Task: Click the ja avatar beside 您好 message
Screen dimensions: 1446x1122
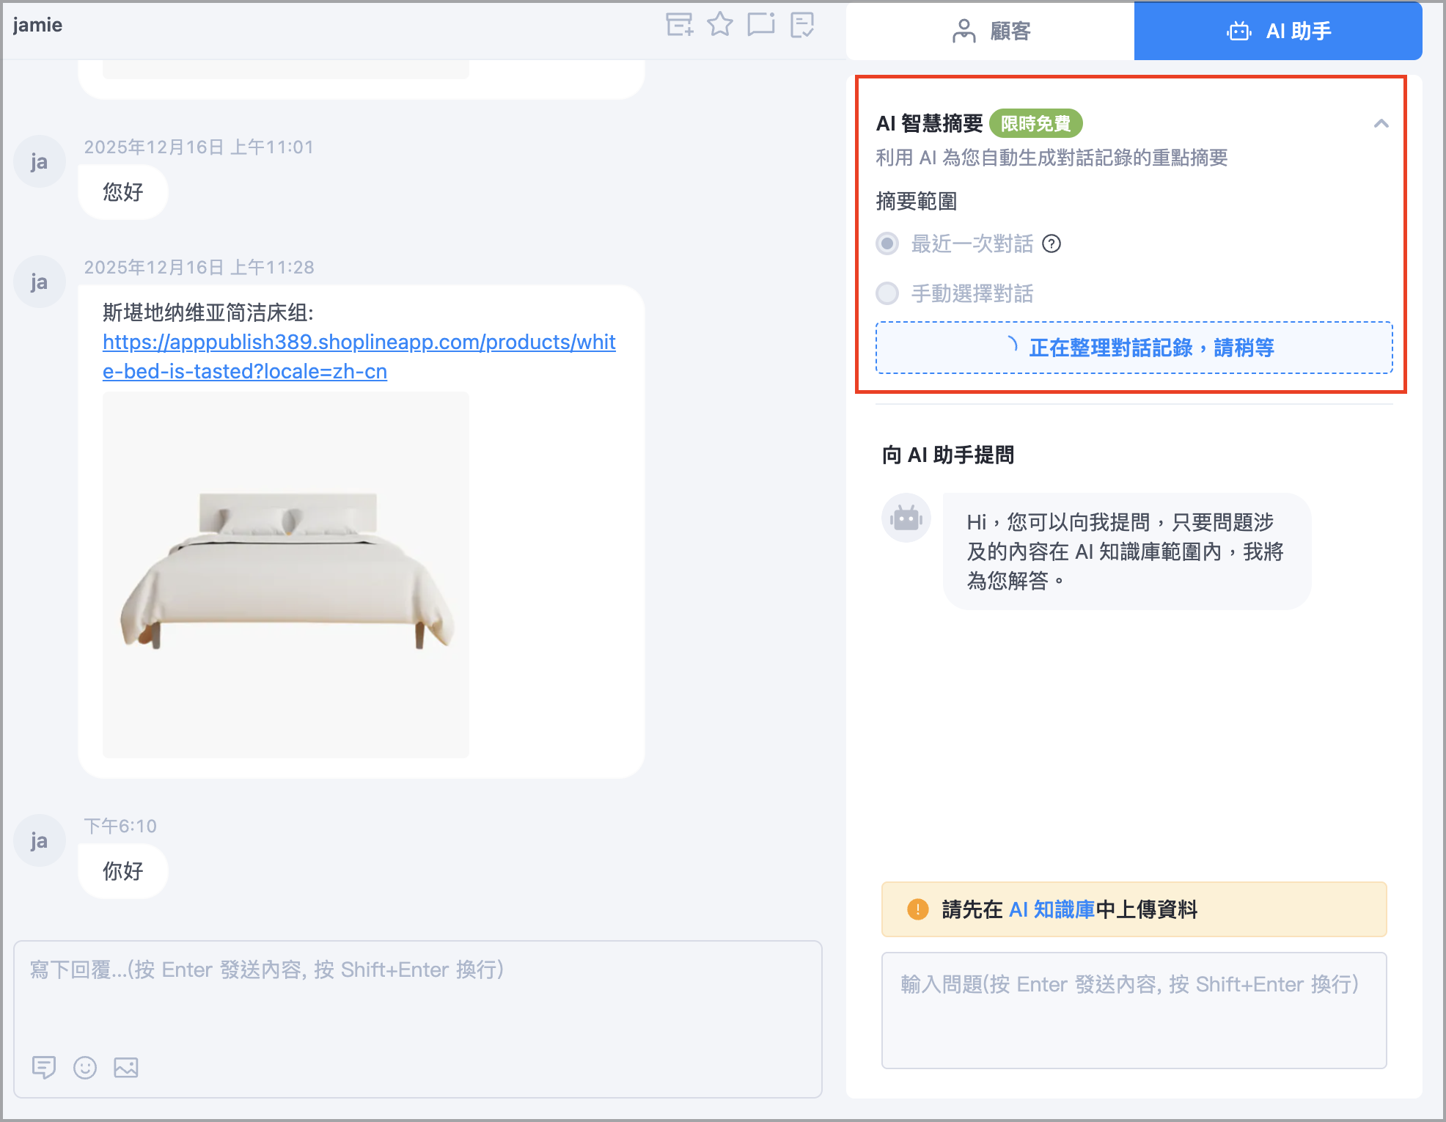Action: tap(40, 161)
